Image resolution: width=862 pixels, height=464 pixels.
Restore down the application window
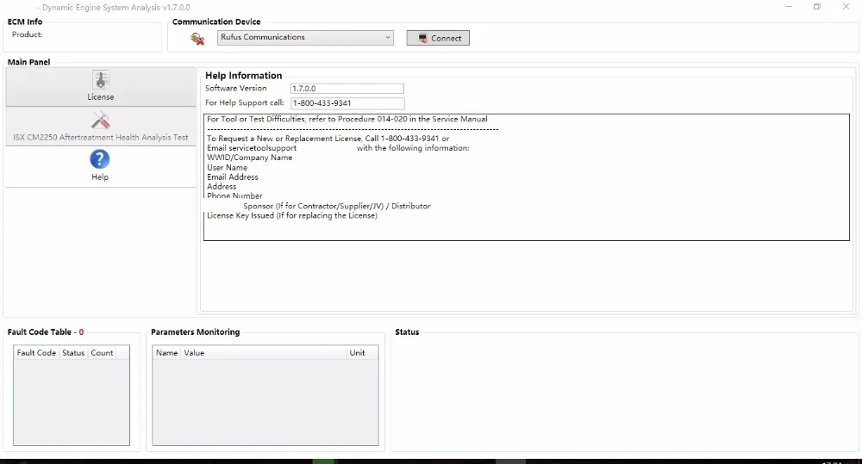point(817,7)
